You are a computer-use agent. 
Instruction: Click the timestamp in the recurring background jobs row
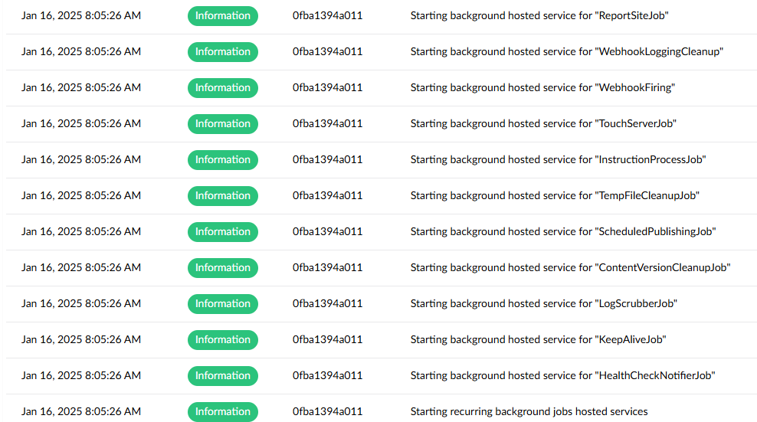click(x=81, y=411)
